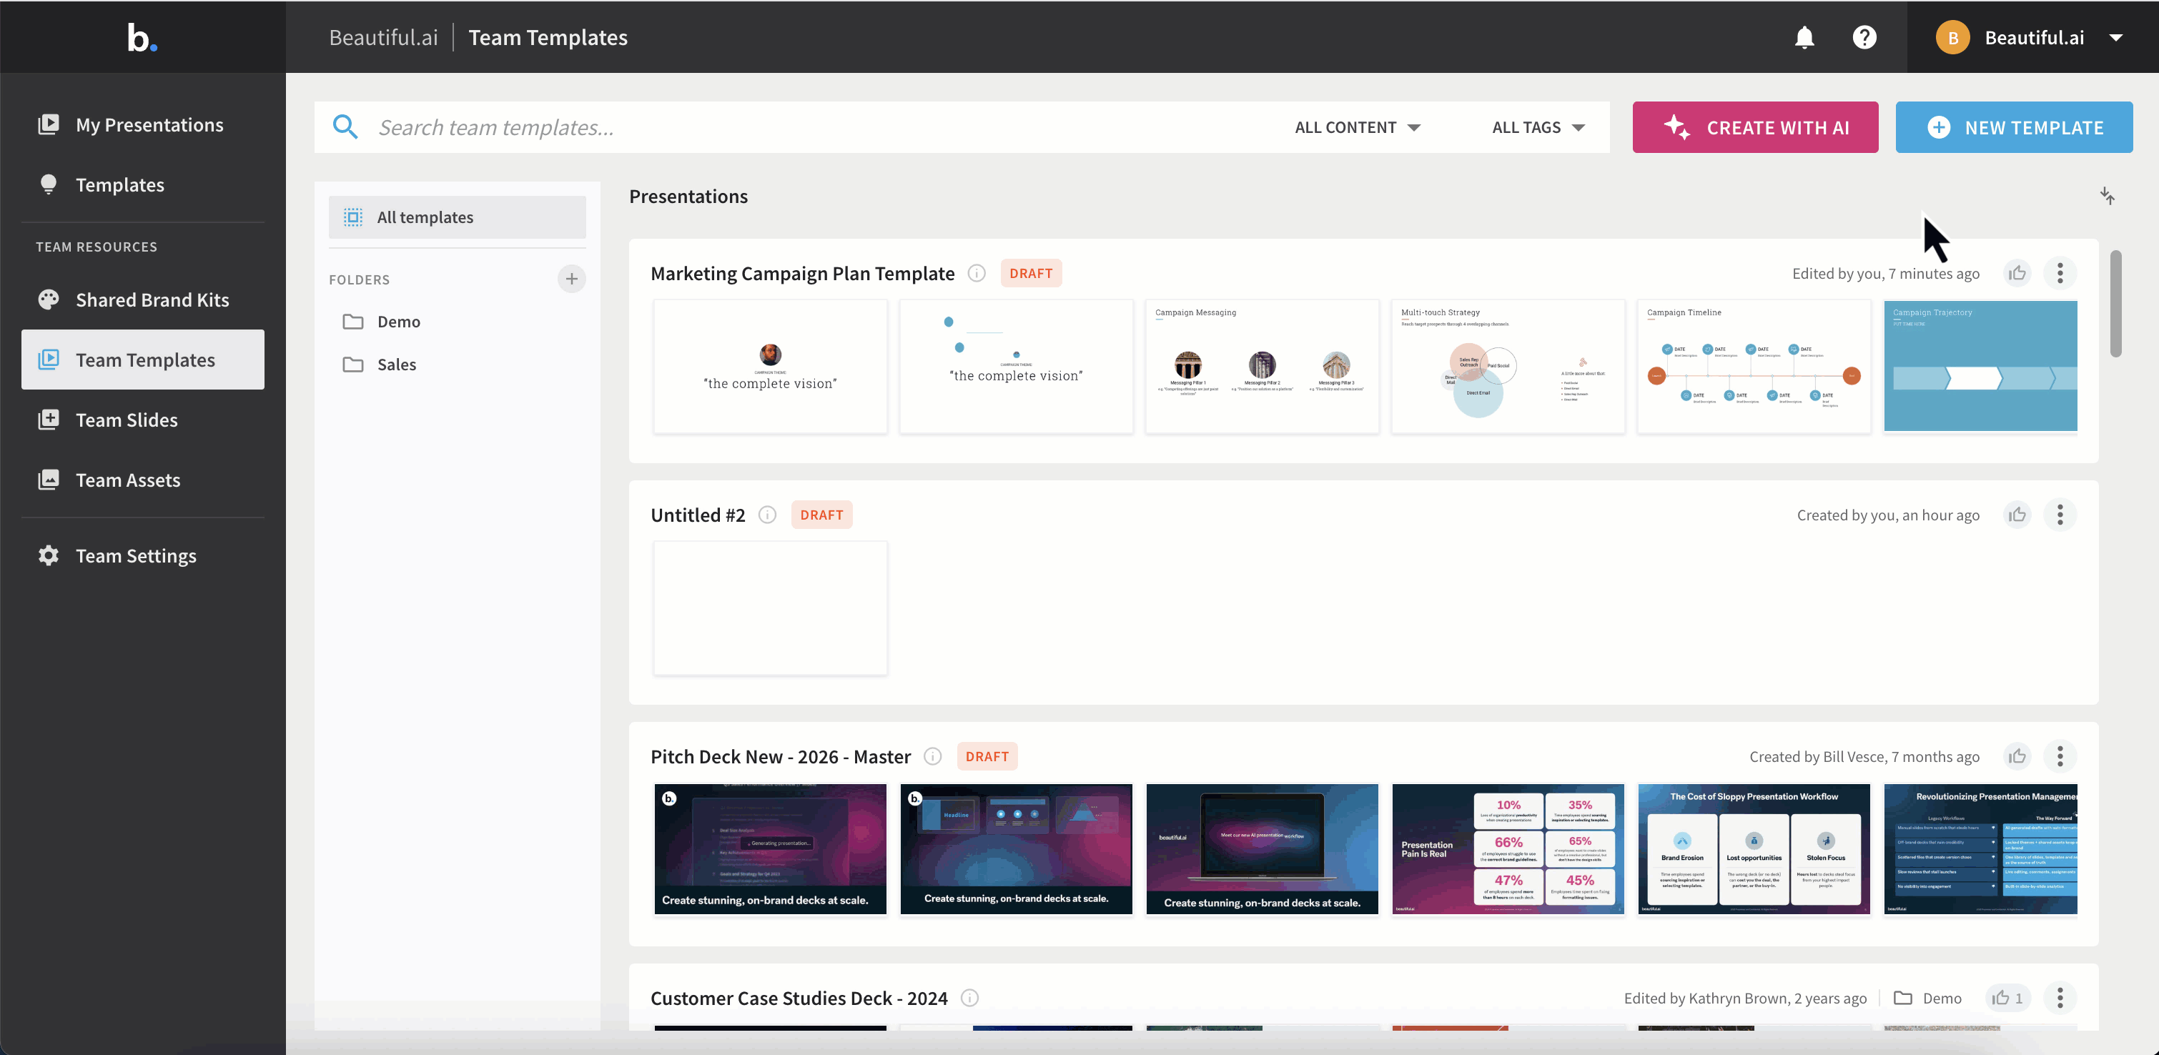
Task: Show info for Pitch Deck New - 2026 - Master
Action: (x=932, y=757)
